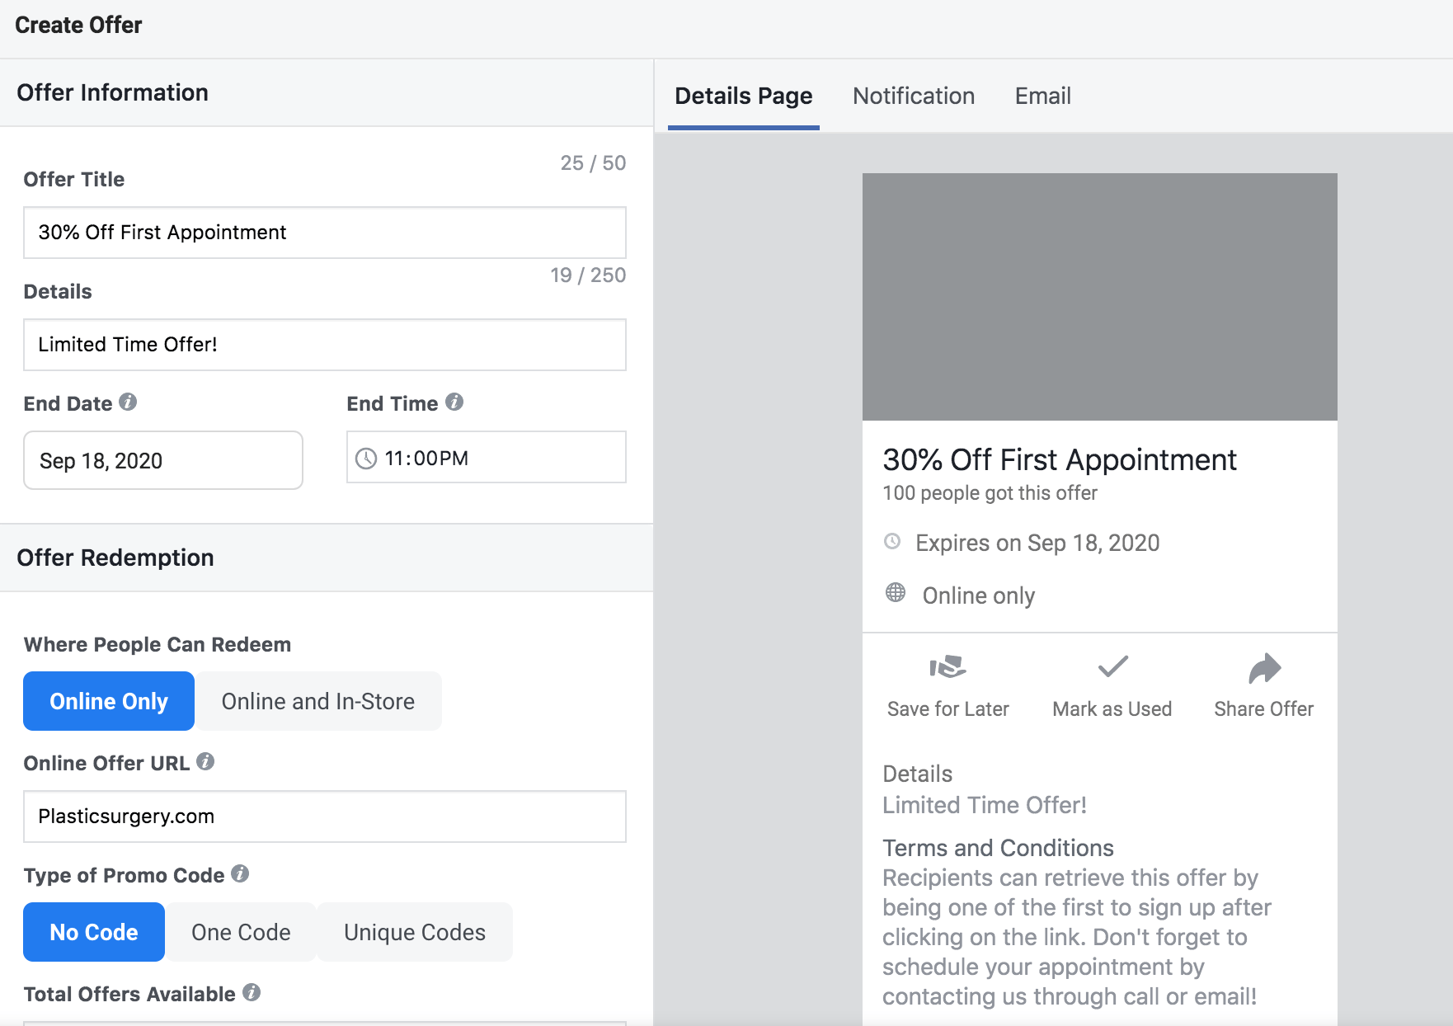This screenshot has height=1026, width=1453.
Task: Click the Total Offers Available info icon
Action: click(252, 993)
